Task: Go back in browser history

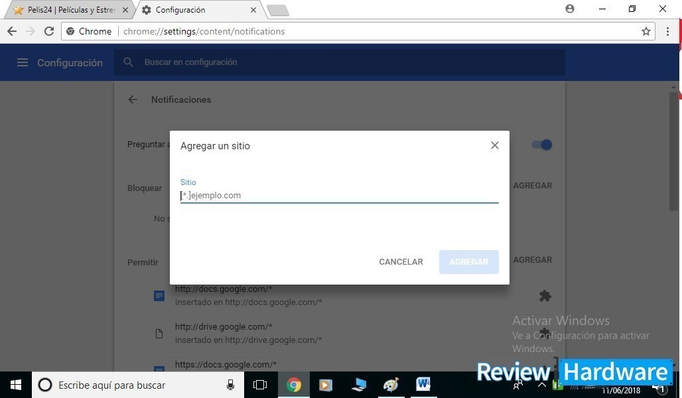Action: tap(12, 31)
